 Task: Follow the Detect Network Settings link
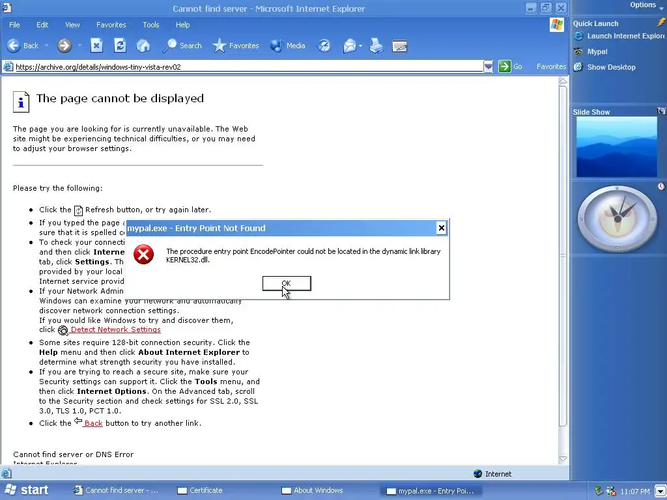[x=115, y=329]
